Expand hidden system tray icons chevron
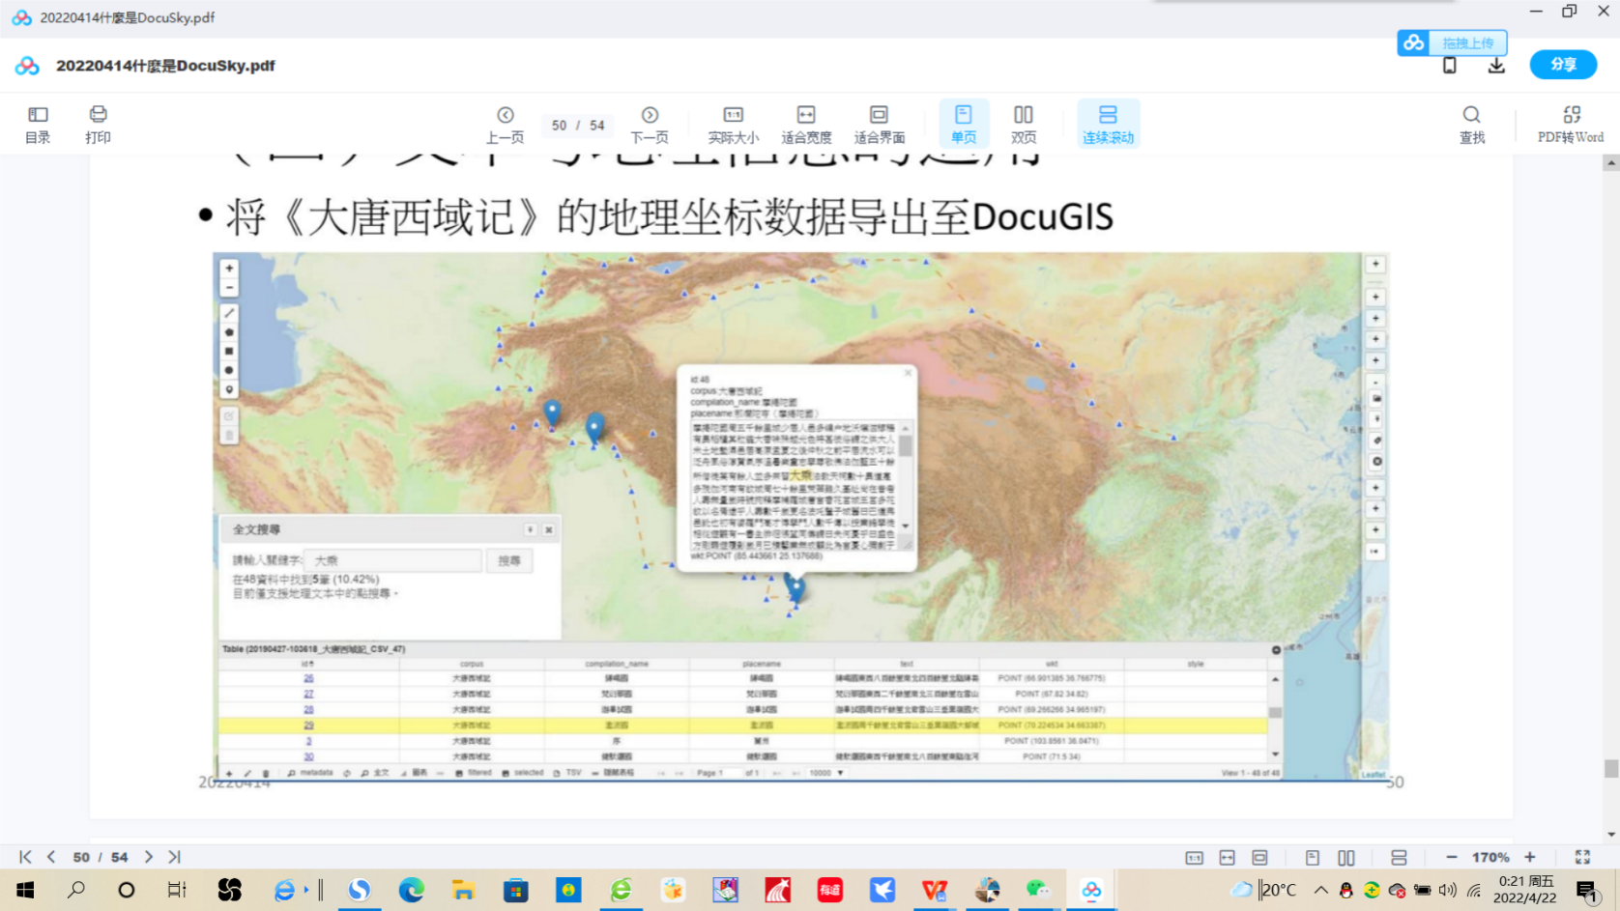 [1320, 890]
